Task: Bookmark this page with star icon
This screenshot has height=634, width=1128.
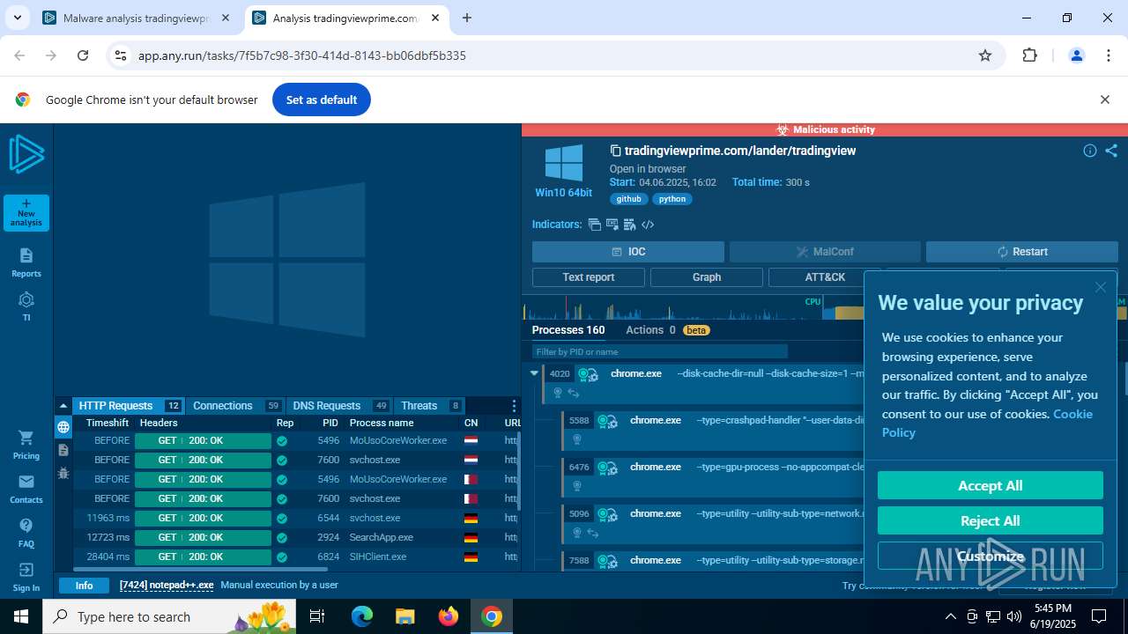Action: tap(985, 55)
